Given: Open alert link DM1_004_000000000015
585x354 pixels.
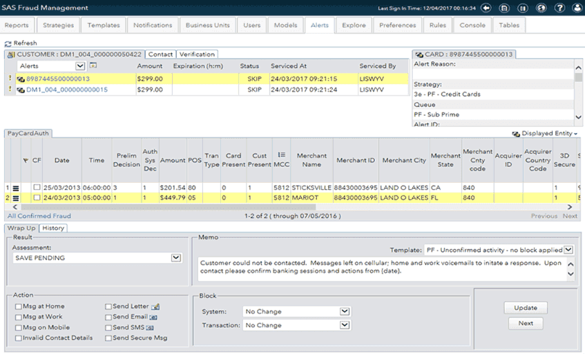Looking at the screenshot, I should pos(67,90).
